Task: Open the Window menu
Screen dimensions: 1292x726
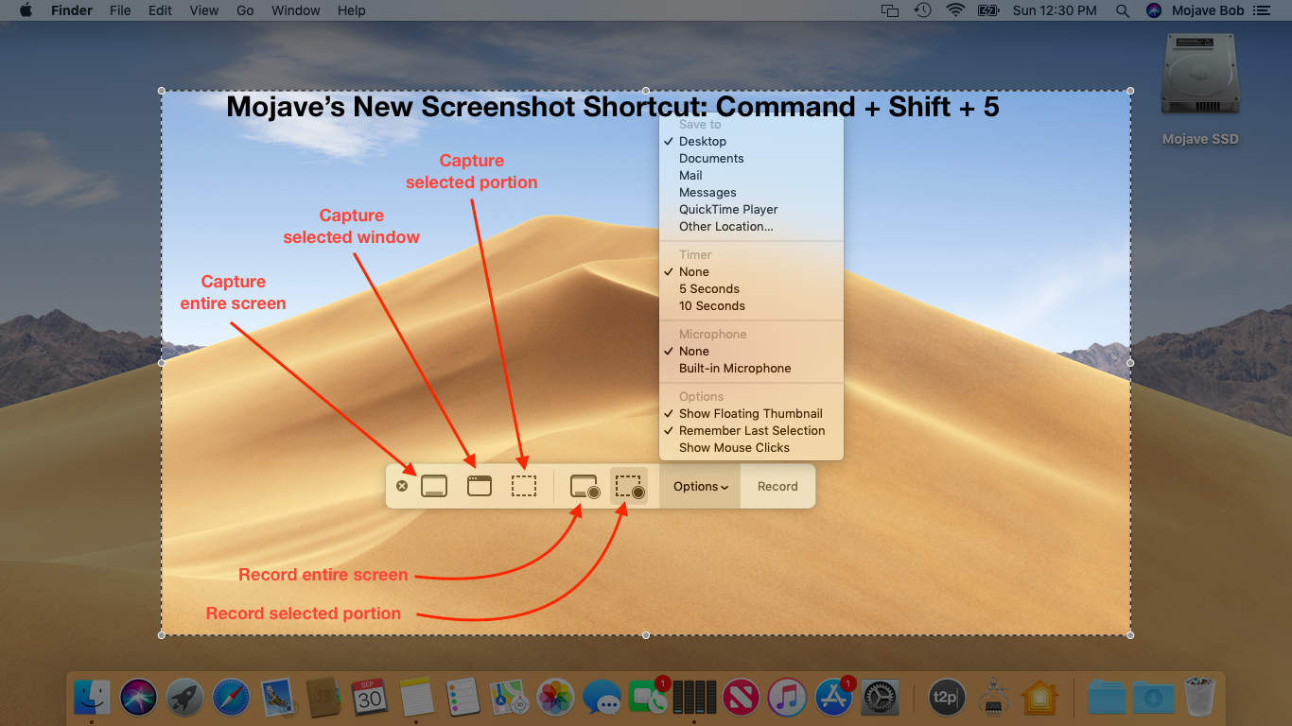Action: [x=295, y=10]
